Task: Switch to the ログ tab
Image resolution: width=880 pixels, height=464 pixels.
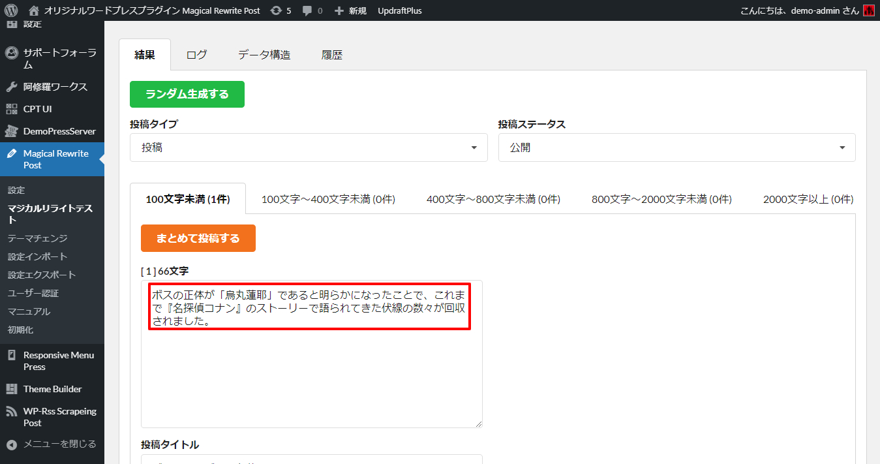Action: click(x=196, y=55)
